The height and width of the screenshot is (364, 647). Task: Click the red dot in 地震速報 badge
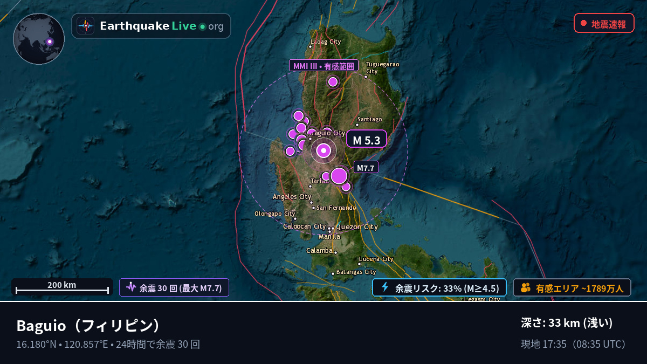click(x=583, y=23)
